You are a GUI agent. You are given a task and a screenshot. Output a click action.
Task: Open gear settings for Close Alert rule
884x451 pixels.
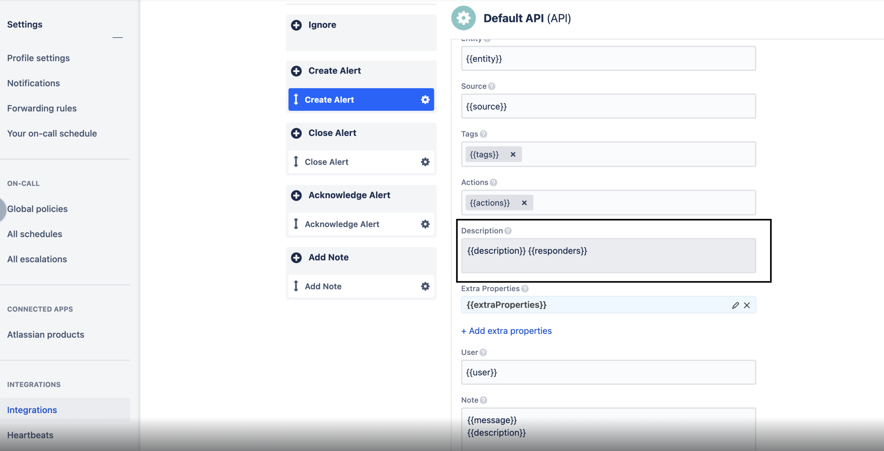click(425, 162)
